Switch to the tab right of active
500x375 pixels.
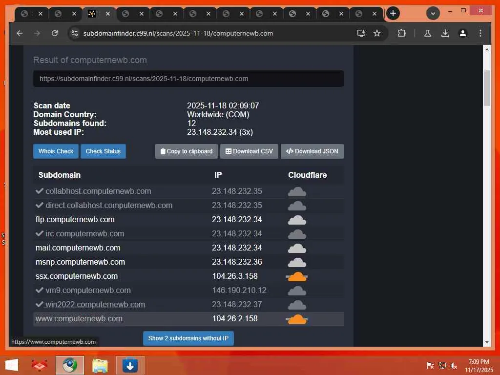(x=125, y=14)
